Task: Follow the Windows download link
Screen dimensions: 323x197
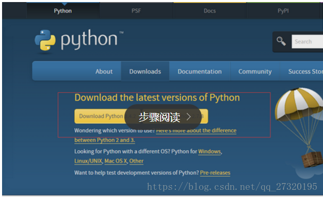Action: (x=209, y=152)
